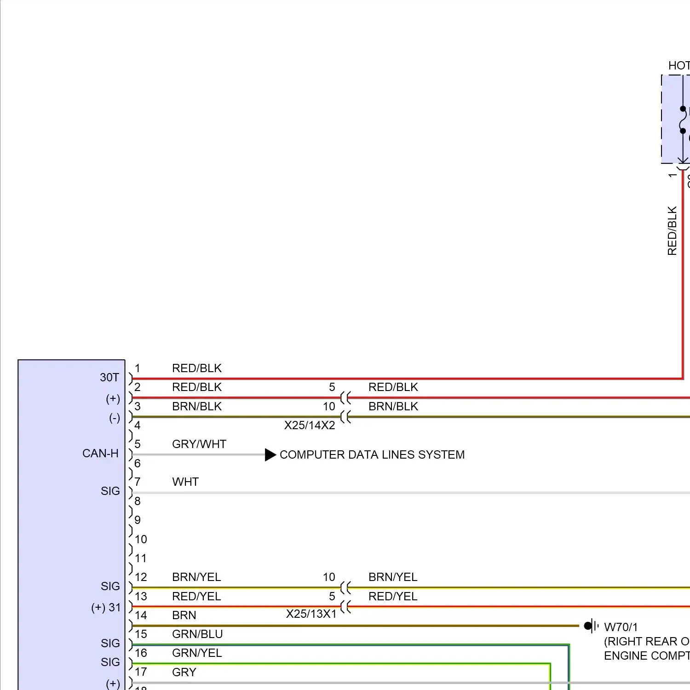Click the X25/13X1 connector symbol on BRN/YEL wire

coord(345,588)
